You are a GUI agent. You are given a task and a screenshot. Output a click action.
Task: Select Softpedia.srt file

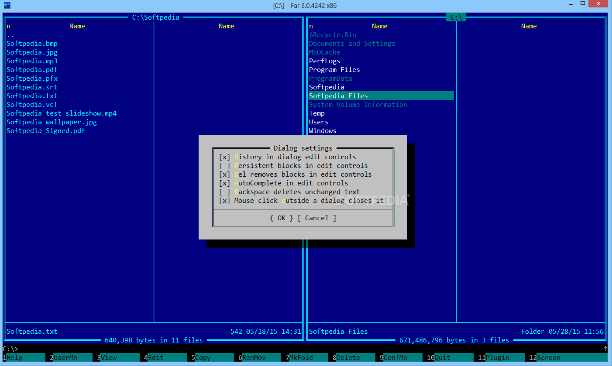32,87
